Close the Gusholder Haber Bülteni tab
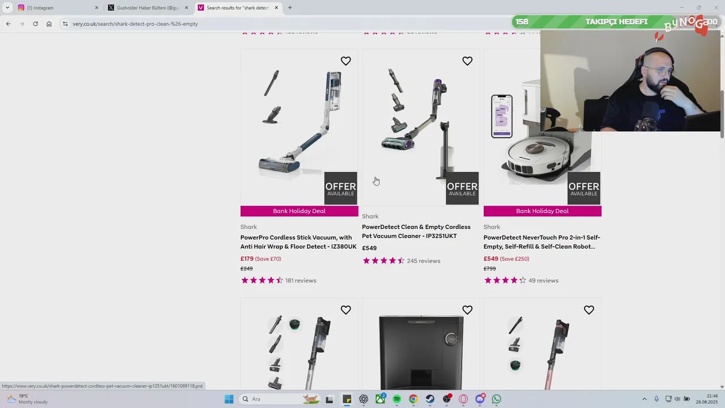725x408 pixels. coord(186,8)
